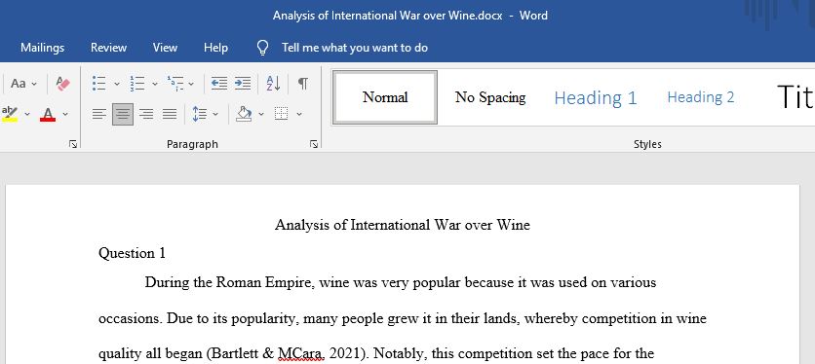The image size is (815, 364).
Task: Open the Shading color dropdown arrow
Action: tap(261, 114)
